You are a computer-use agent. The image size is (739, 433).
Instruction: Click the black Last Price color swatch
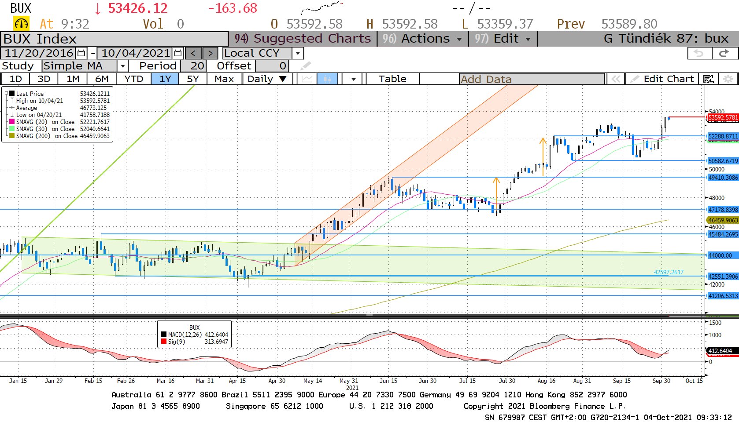click(12, 93)
